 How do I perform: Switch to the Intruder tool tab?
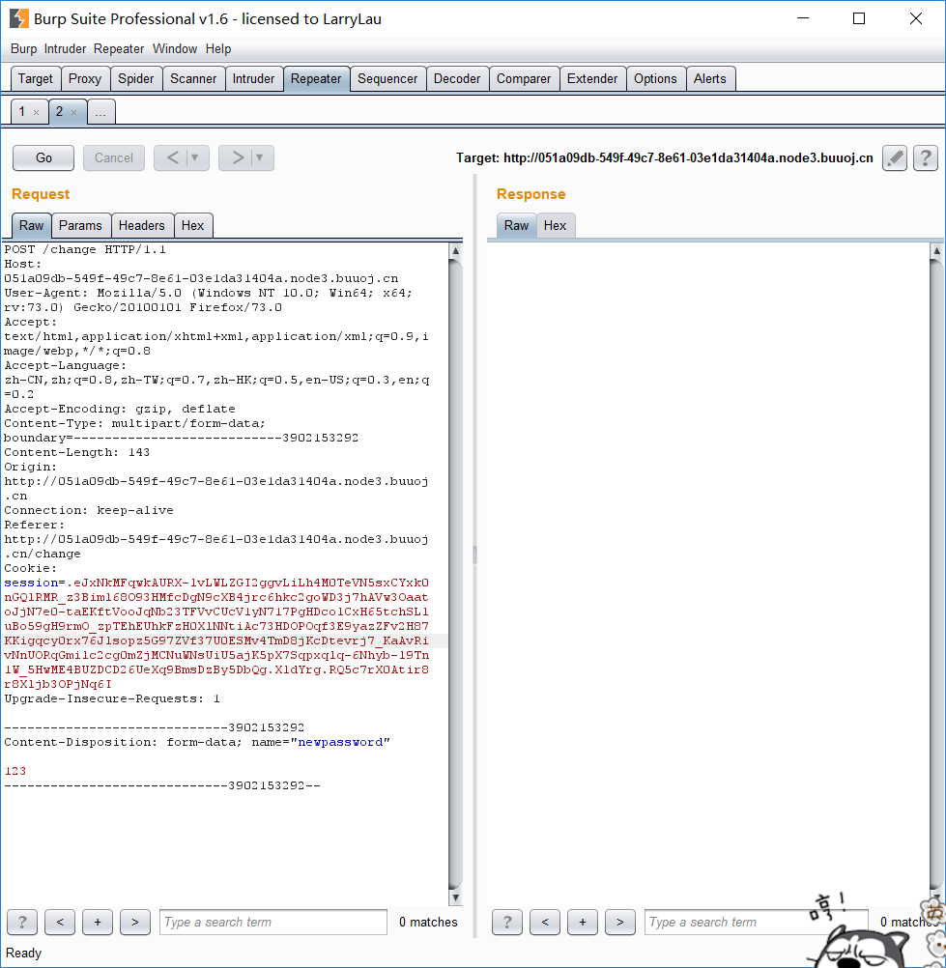click(253, 79)
